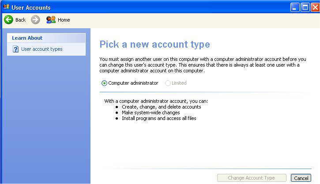Screen dimensions: 320x184
Task: Click the question mark help icon
Action: (x=15, y=49)
